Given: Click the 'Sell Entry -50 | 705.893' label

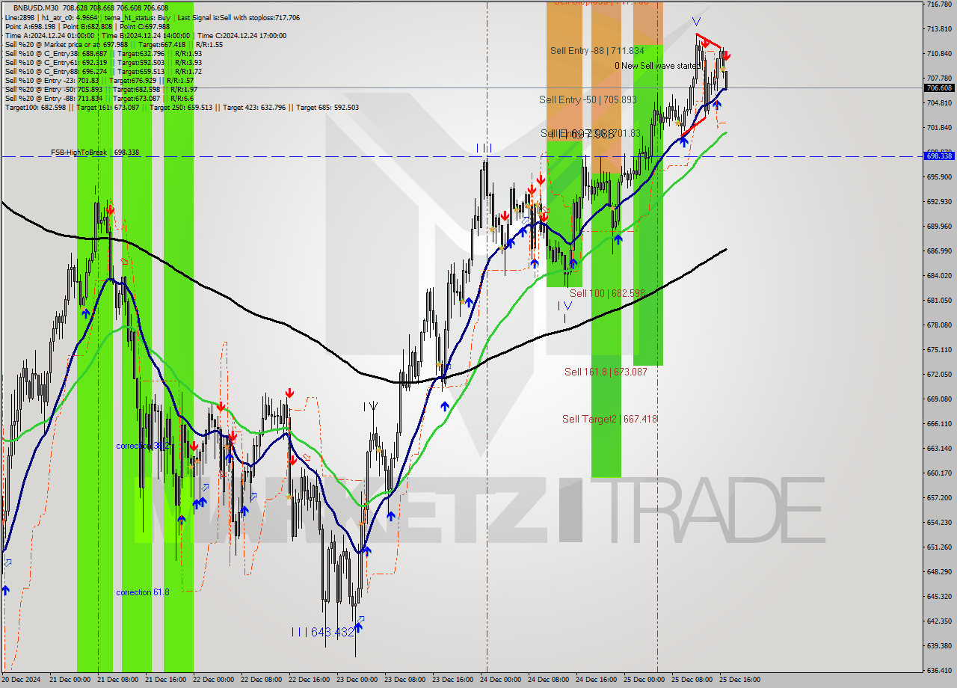Looking at the screenshot, I should click(588, 99).
